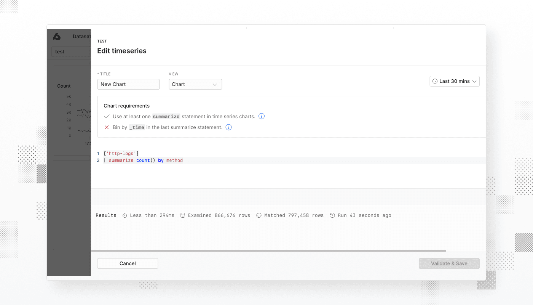Click the clock icon in the time range selector
The height and width of the screenshot is (305, 533).
[x=434, y=81]
